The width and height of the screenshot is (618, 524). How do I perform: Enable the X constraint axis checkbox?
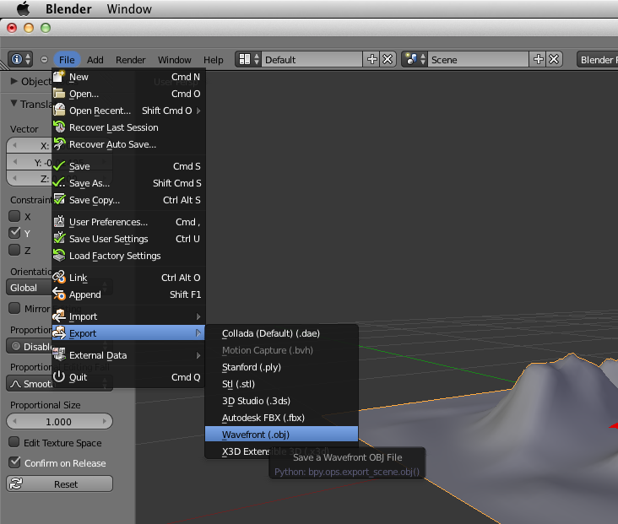tap(14, 216)
